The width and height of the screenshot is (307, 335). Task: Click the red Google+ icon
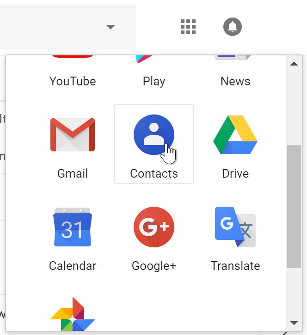[x=153, y=227]
